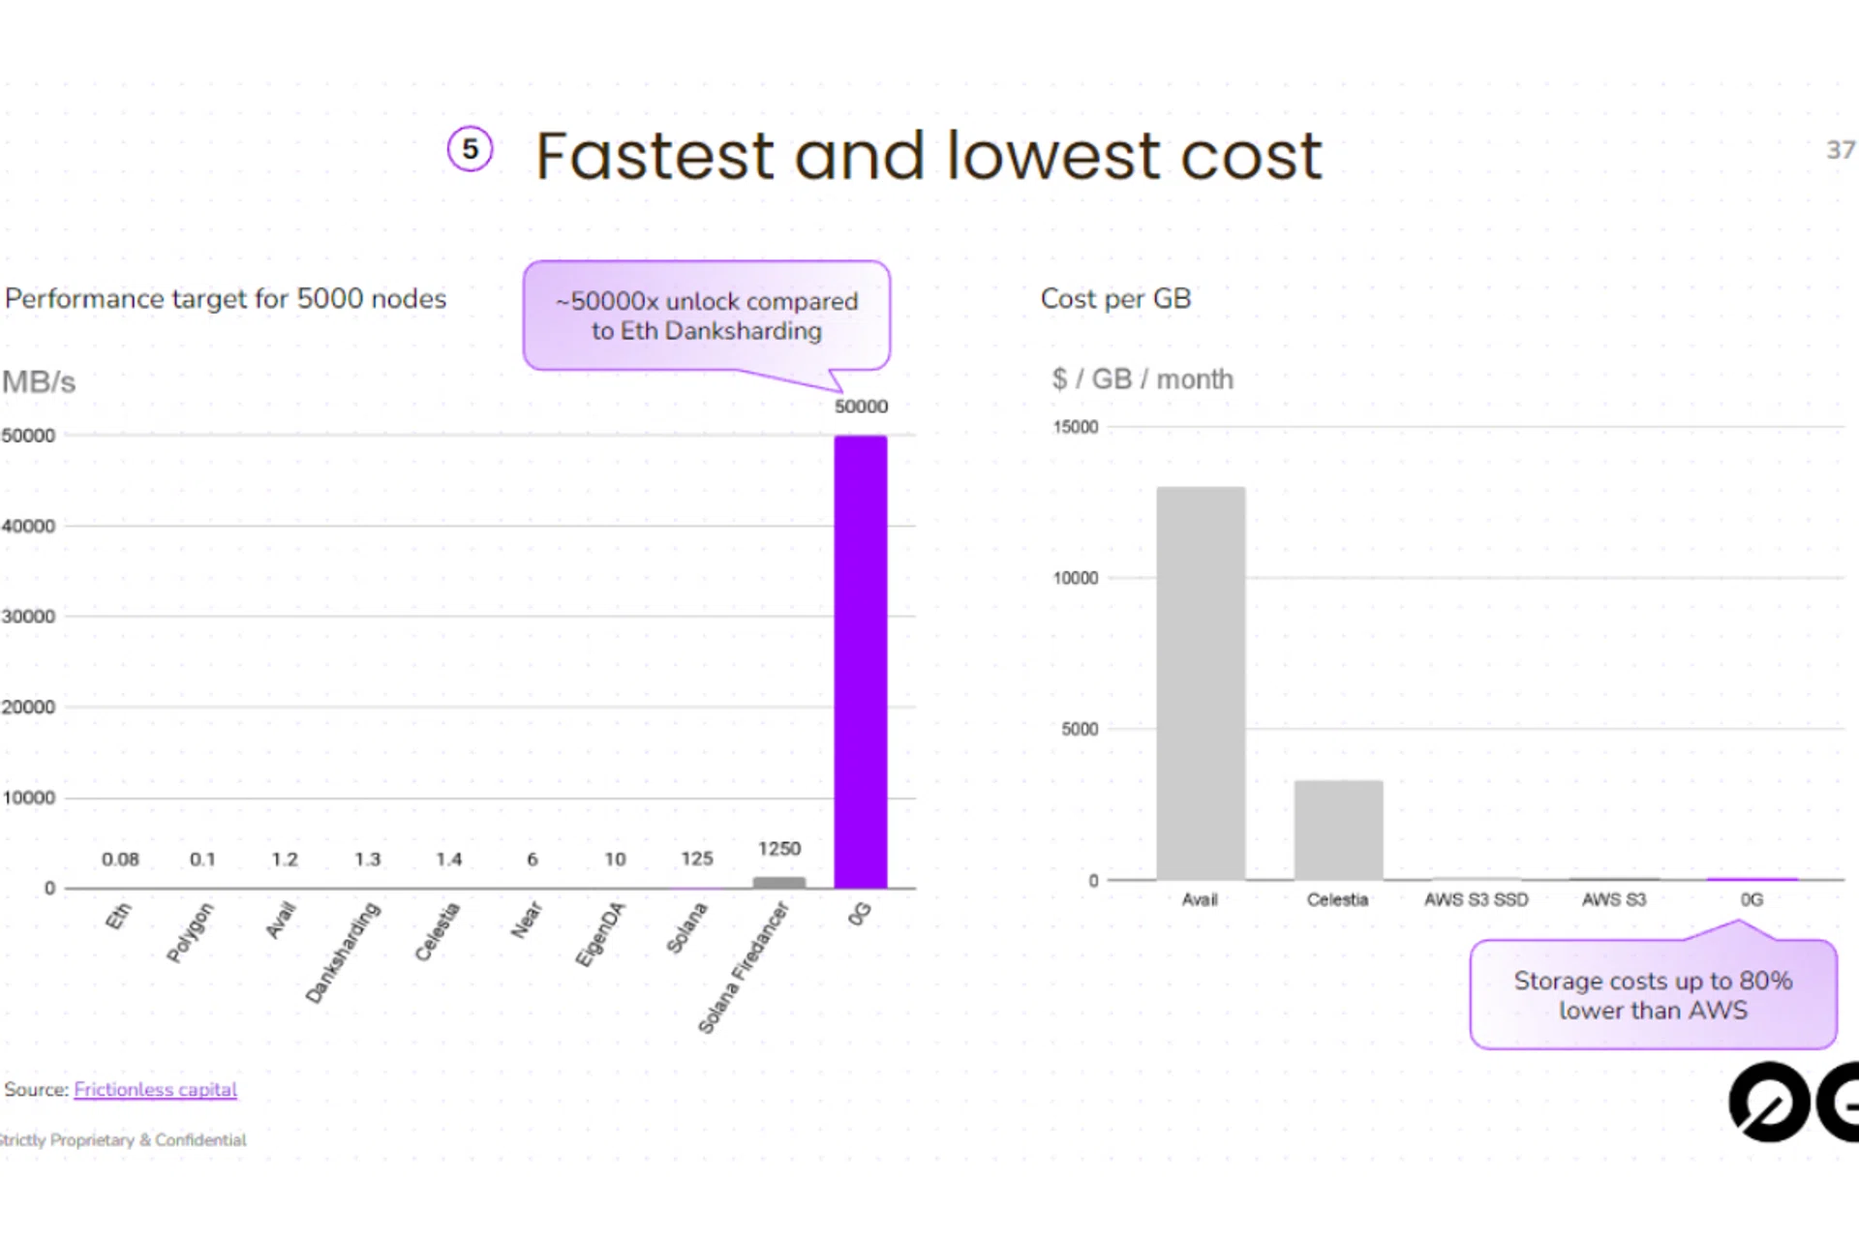The width and height of the screenshot is (1859, 1239).
Task: Click the Cost per GB heading
Action: 1115,298
